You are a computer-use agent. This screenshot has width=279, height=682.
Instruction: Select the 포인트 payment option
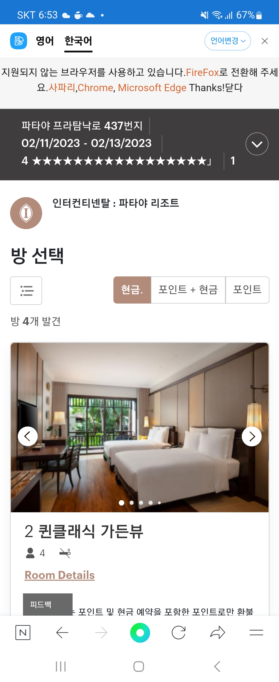[247, 290]
